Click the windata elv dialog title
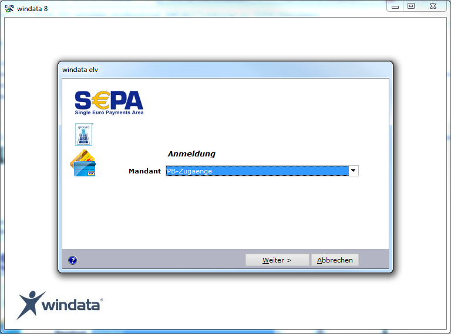 coord(80,70)
